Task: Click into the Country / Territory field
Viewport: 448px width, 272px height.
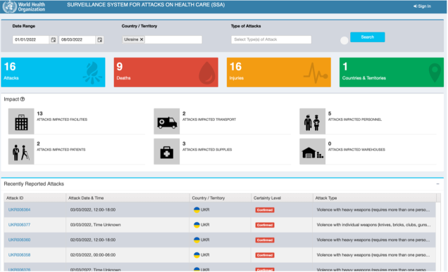Action: [x=173, y=39]
